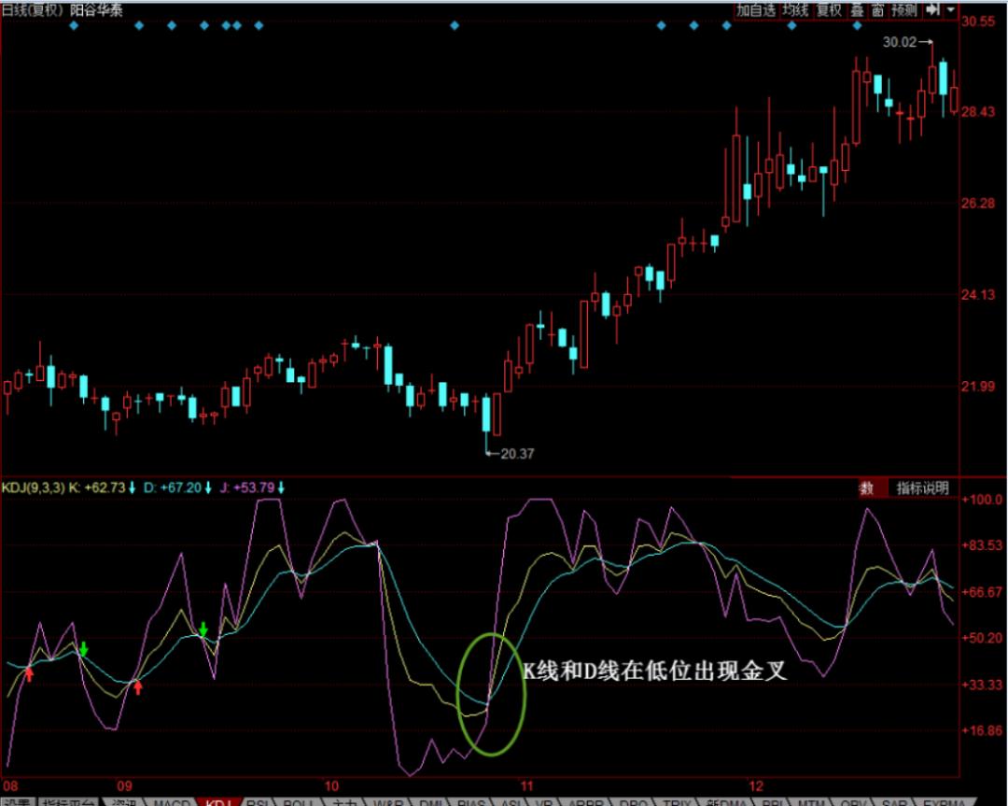Switch to the DMI indicator tab
This screenshot has height=806, width=1008.
point(429,801)
